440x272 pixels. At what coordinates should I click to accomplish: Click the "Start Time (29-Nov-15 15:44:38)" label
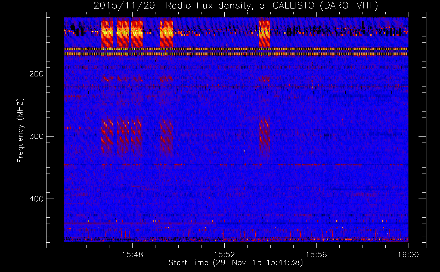pos(236,263)
